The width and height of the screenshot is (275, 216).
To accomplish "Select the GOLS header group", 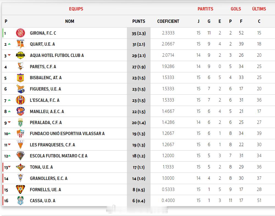I will [236, 9].
